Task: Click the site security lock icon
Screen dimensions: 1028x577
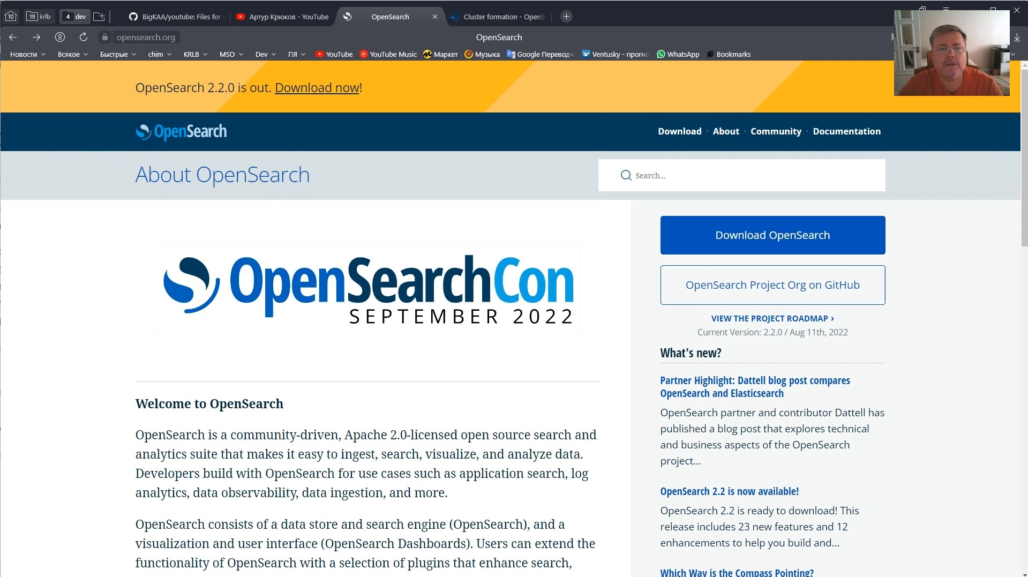Action: click(105, 37)
